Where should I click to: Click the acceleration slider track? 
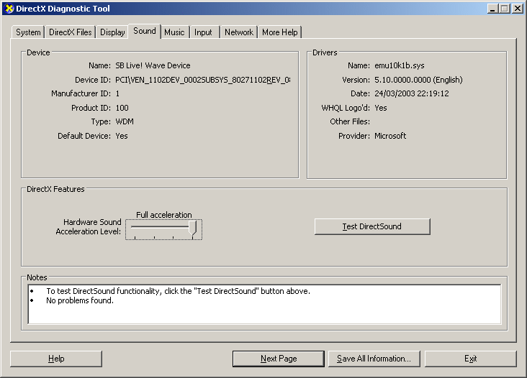pyautogui.click(x=160, y=227)
